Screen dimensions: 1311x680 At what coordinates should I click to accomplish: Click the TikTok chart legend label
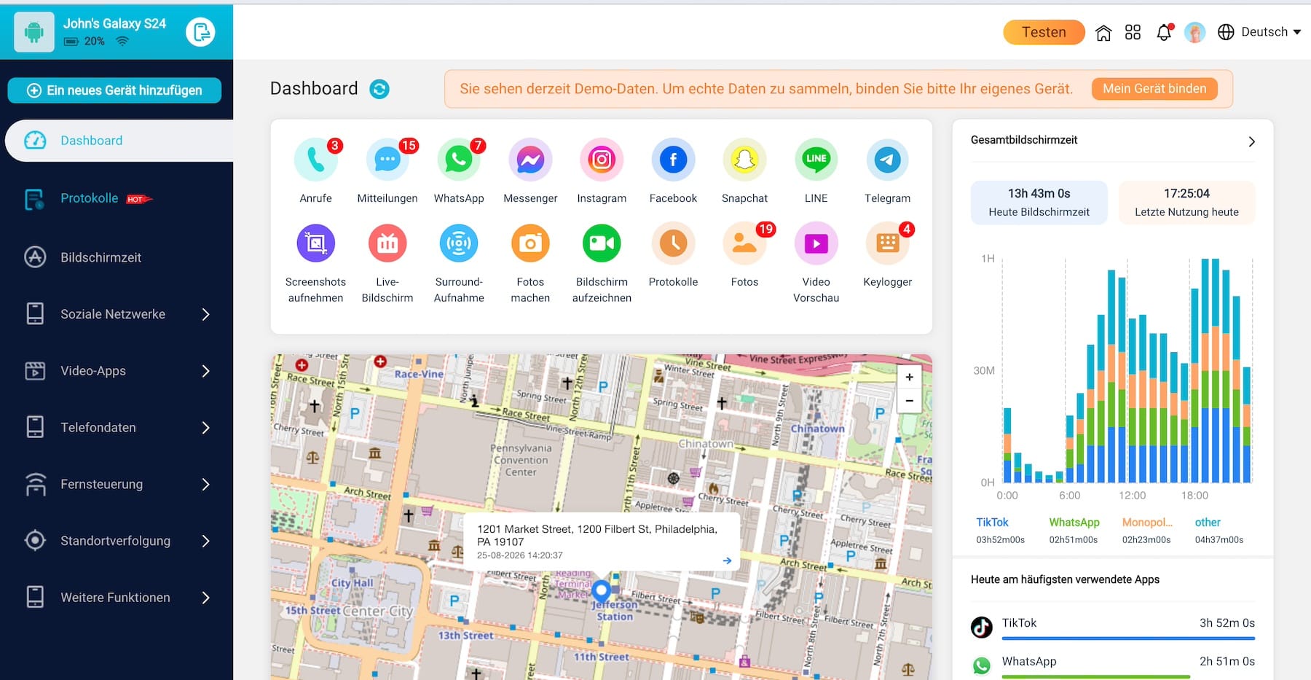point(992,523)
